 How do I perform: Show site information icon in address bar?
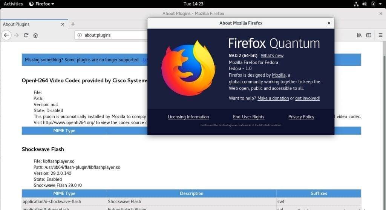coord(80,35)
